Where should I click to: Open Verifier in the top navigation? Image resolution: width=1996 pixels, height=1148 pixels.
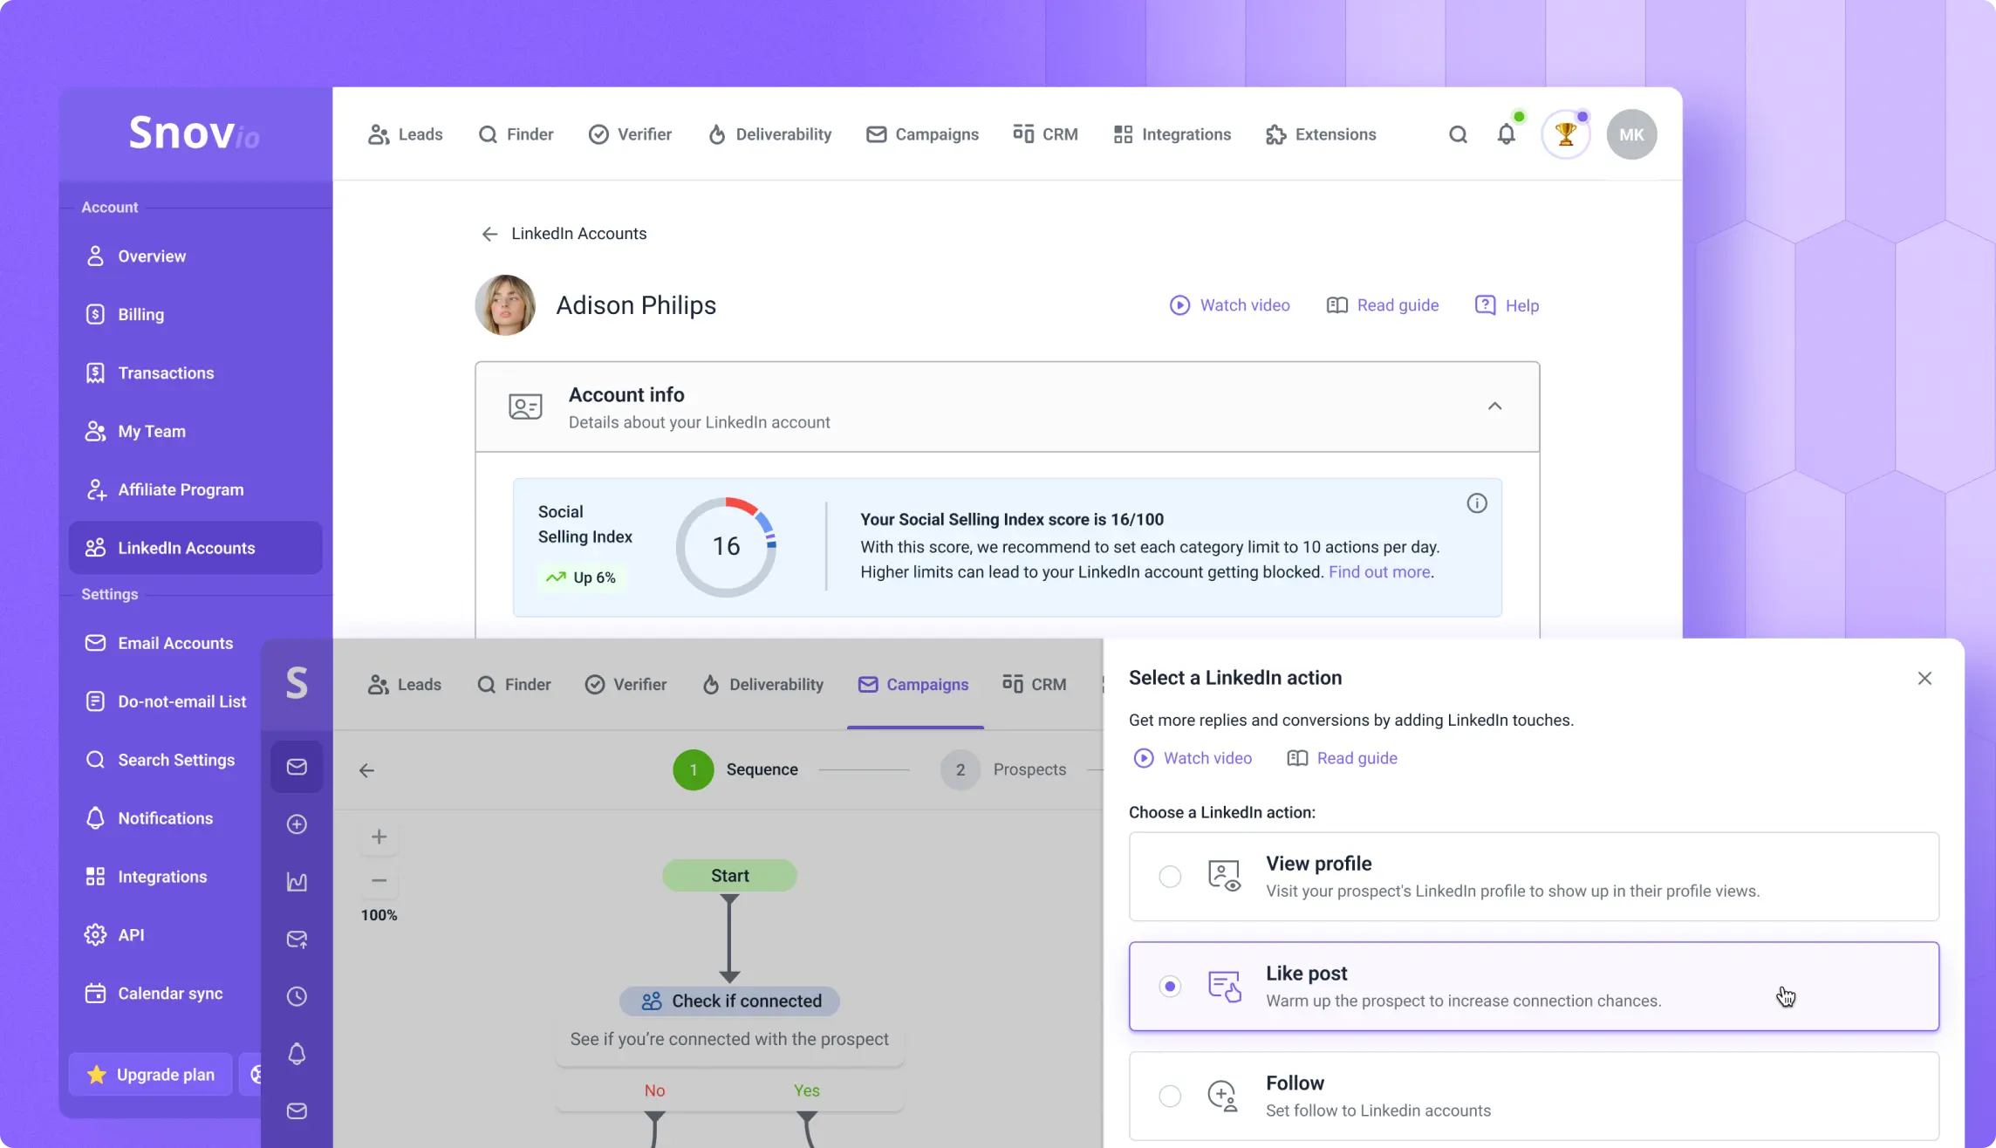click(x=630, y=134)
